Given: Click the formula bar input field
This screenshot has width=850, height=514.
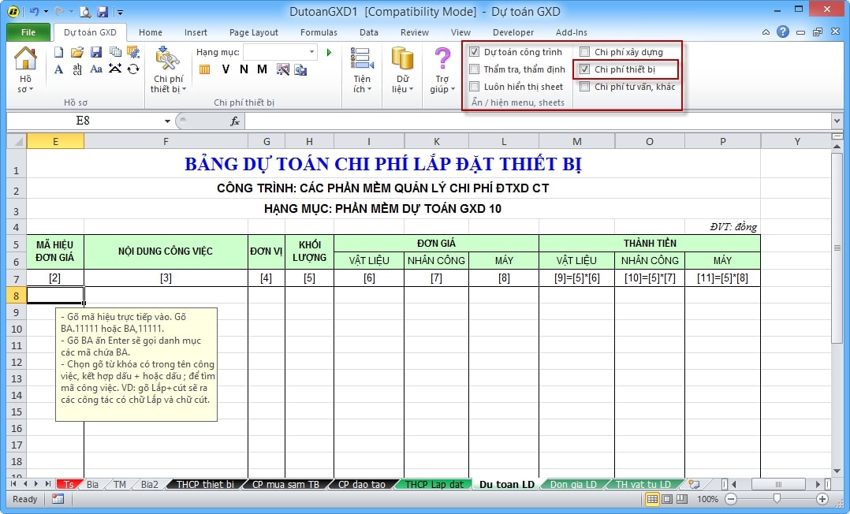Looking at the screenshot, I should [x=536, y=121].
